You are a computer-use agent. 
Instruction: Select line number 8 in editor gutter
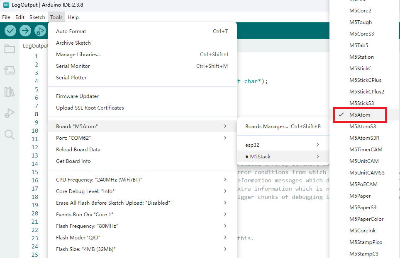pos(37,114)
